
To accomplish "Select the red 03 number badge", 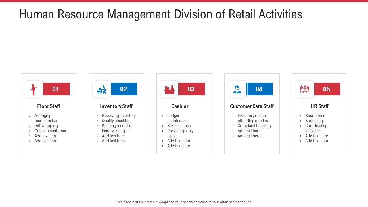I will point(192,89).
